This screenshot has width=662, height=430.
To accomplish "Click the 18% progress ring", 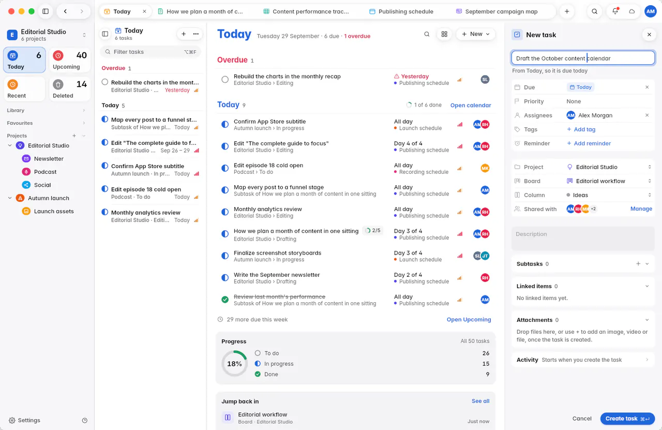I will (234, 364).
